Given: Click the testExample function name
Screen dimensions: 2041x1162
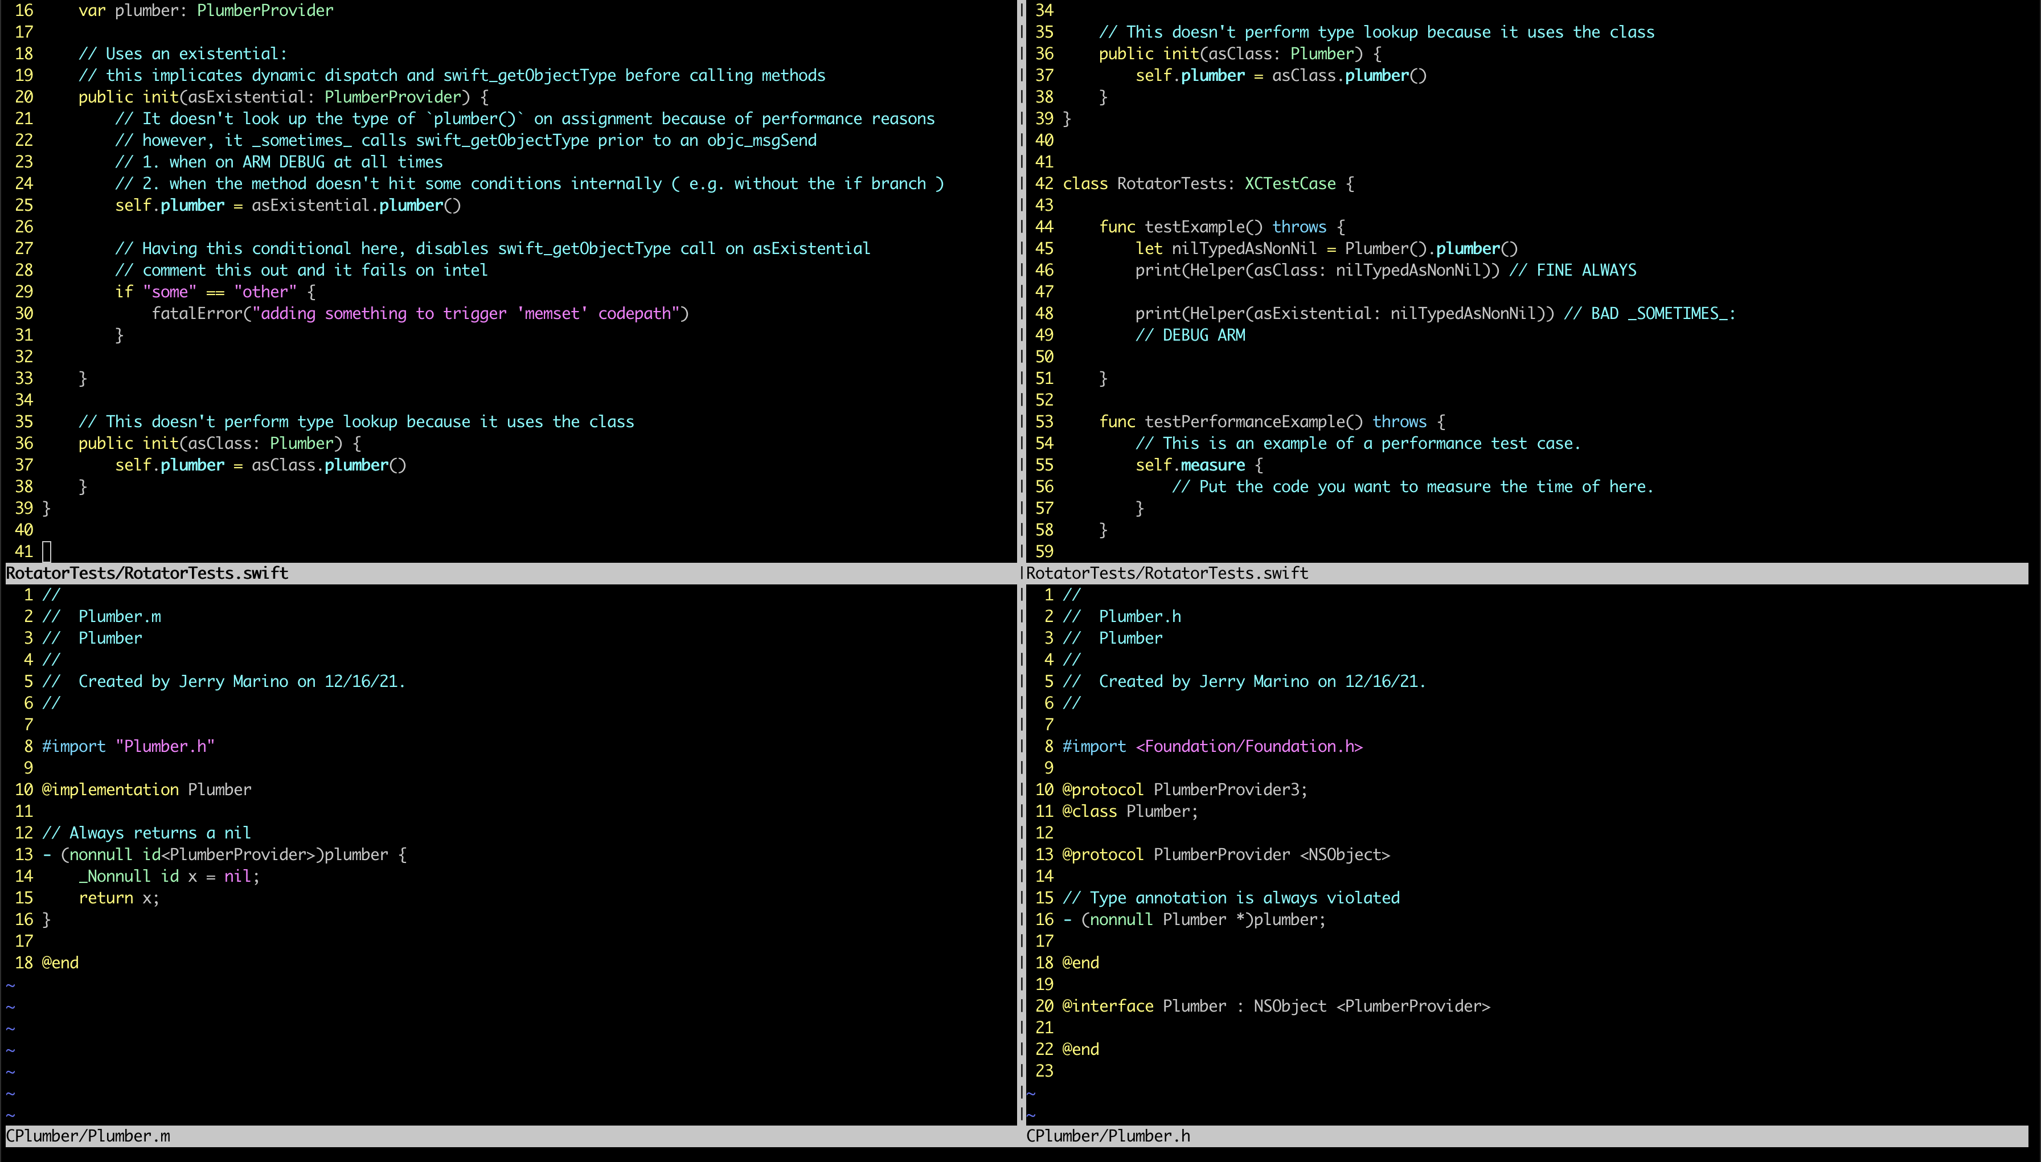Looking at the screenshot, I should point(1194,227).
